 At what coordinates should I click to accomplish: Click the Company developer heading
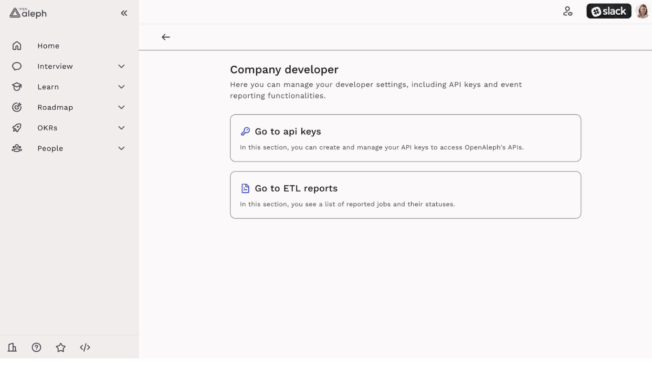point(284,70)
